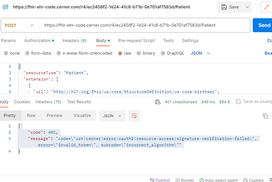The width and height of the screenshot is (272, 182).
Task: Select the form-data radio option
Action: [28, 53]
